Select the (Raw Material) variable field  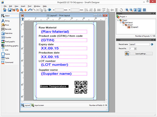click(x=64, y=32)
